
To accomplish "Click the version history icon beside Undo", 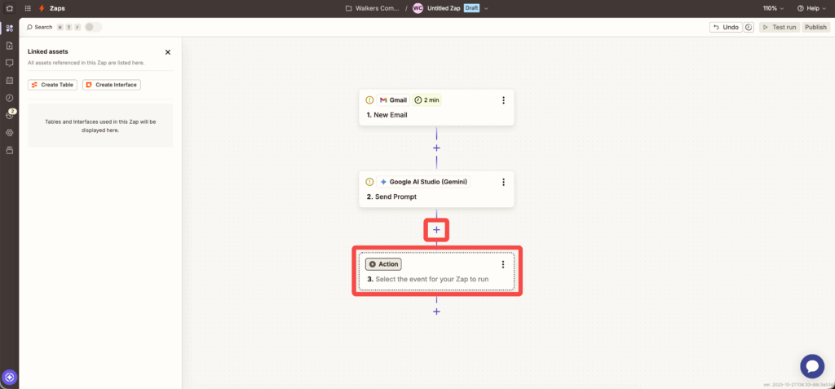I will coord(749,27).
